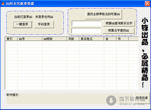Close the QQ好友究极查找器 window

(x=147, y=4)
